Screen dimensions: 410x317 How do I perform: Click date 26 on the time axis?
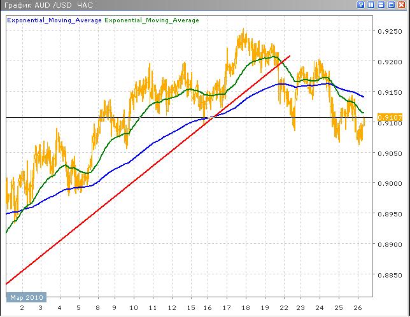357,307
